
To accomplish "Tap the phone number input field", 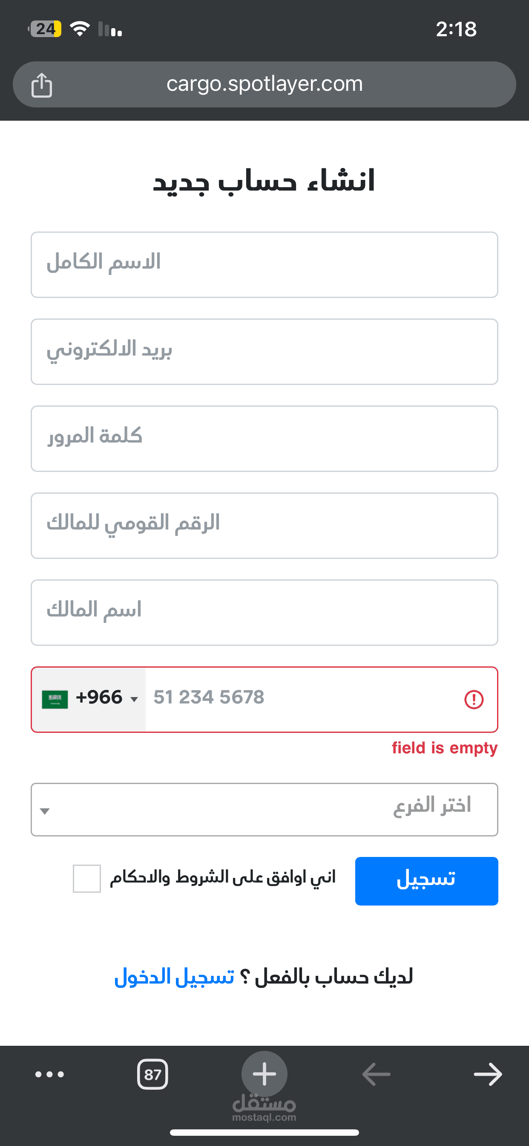I will pyautogui.click(x=302, y=699).
